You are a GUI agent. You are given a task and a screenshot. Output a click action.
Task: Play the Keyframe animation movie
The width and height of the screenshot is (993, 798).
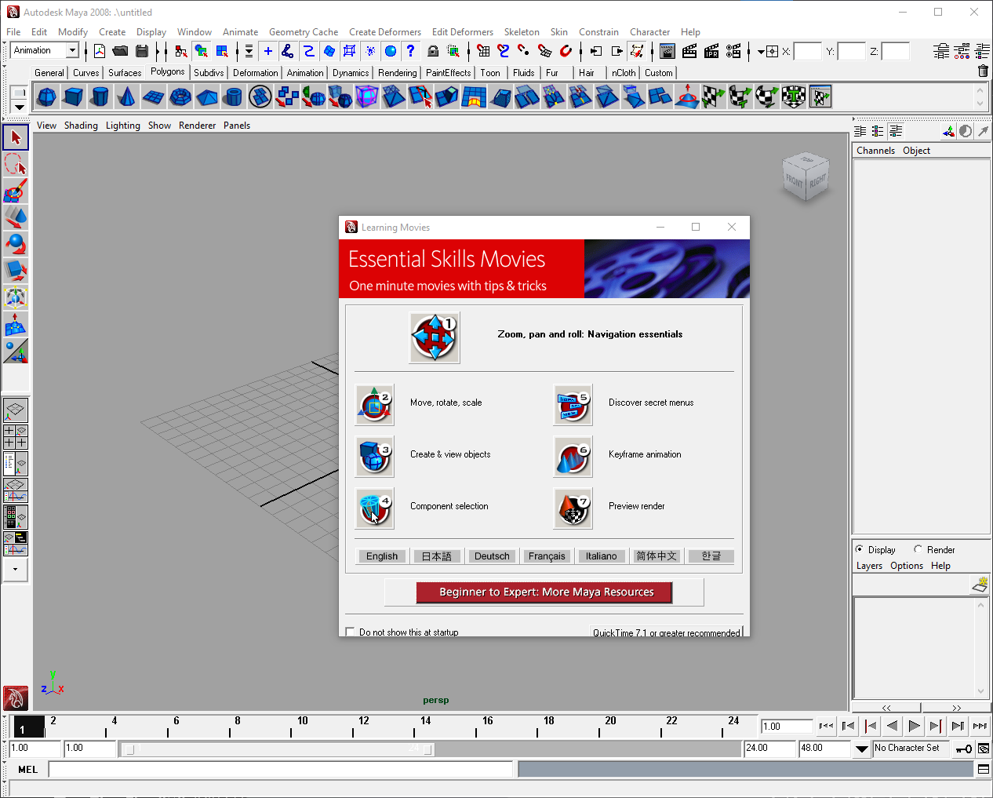(x=573, y=457)
